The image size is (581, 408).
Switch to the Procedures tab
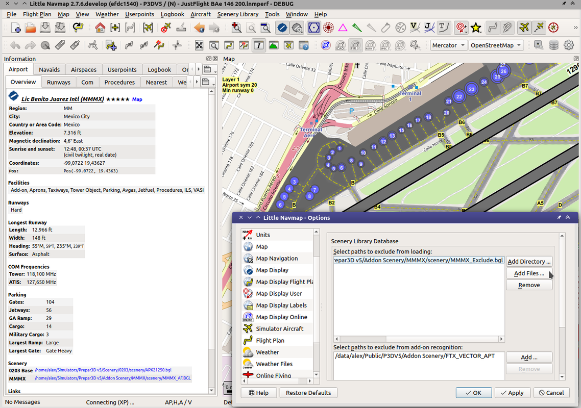pos(119,82)
